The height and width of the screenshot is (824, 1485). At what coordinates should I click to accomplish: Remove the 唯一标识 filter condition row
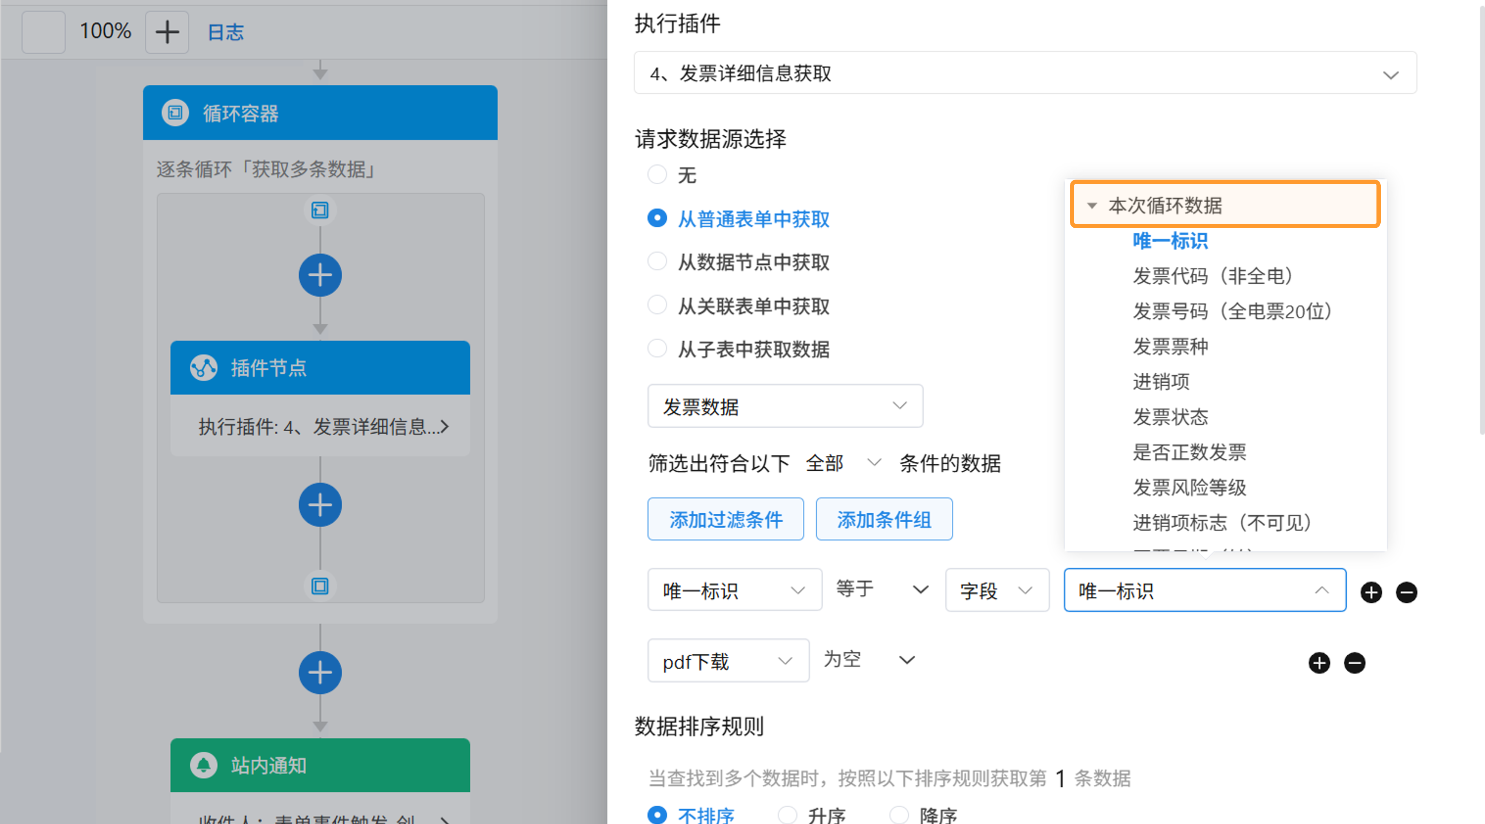point(1406,592)
